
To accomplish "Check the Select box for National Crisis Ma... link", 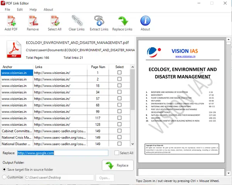I will click(119, 137).
